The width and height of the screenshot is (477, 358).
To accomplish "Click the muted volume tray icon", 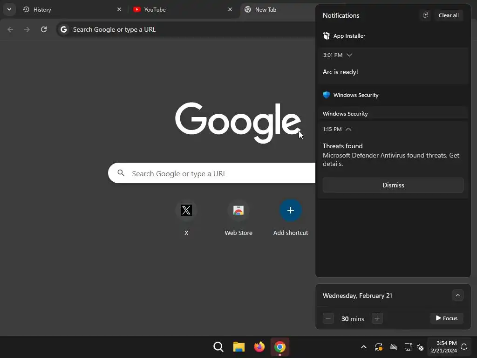I will tap(420, 347).
